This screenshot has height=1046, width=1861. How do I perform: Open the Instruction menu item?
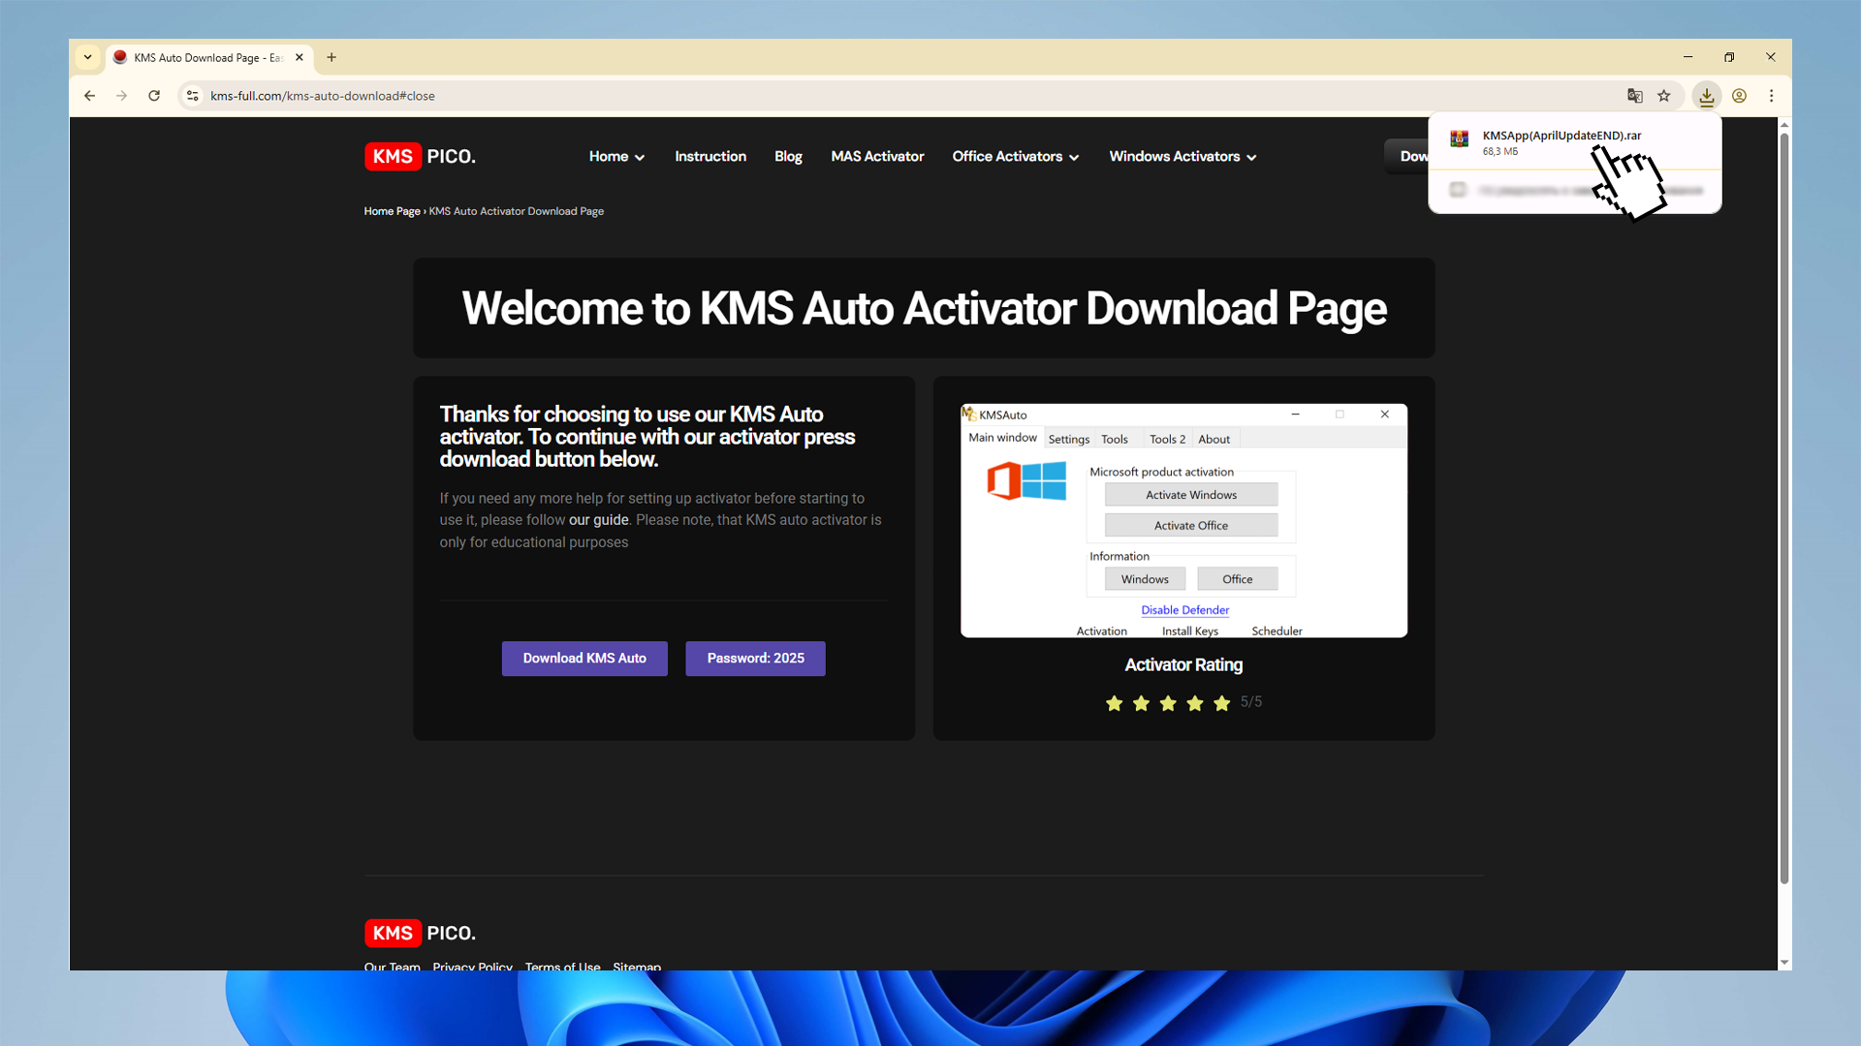[x=710, y=157]
